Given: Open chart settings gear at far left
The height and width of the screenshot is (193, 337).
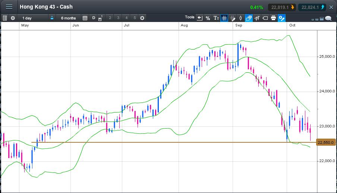Looking at the screenshot, I should click(x=13, y=18).
